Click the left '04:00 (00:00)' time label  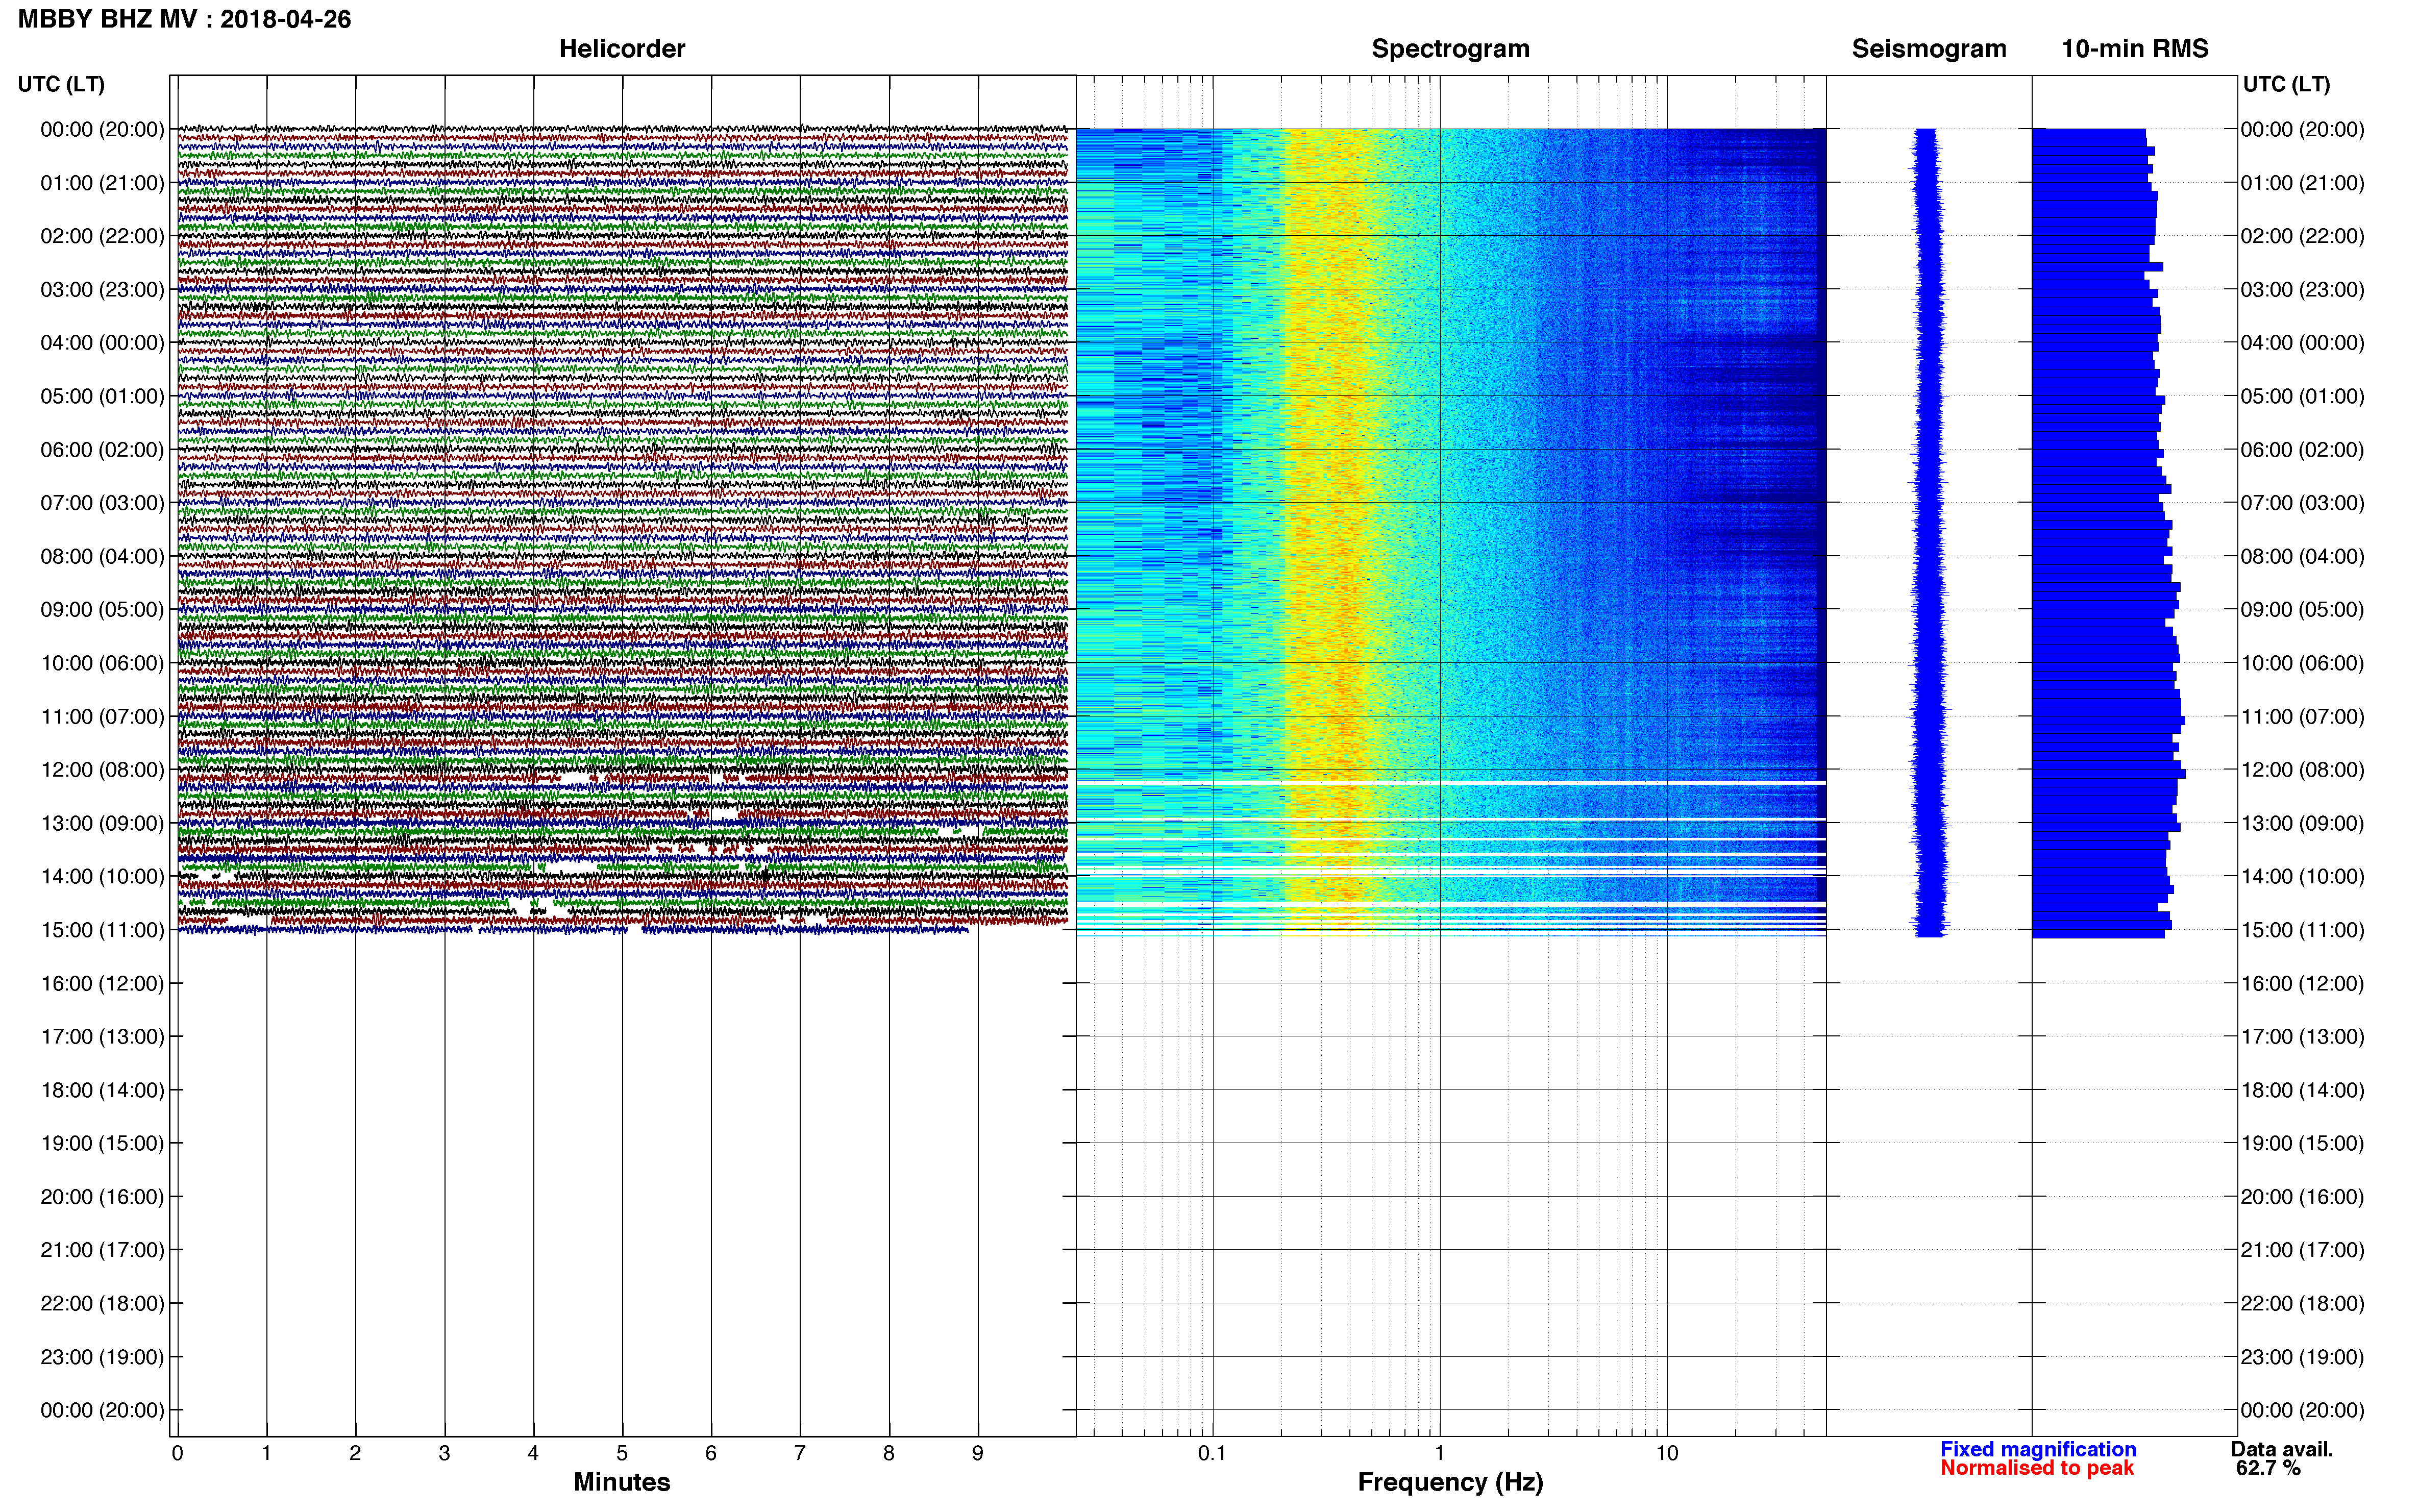[x=102, y=342]
